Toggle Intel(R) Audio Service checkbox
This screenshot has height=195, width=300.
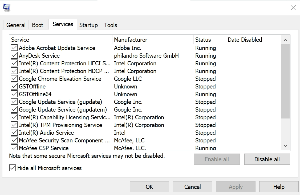click(14, 132)
